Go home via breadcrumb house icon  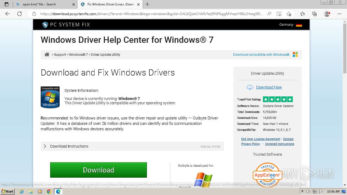pyautogui.click(x=47, y=54)
